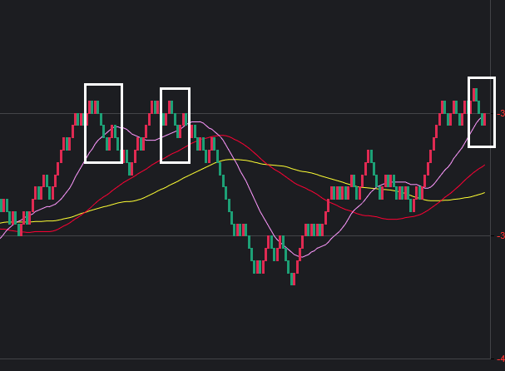The image size is (505, 371).
Task: Click the top candle inside the second white box
Action: 170,106
